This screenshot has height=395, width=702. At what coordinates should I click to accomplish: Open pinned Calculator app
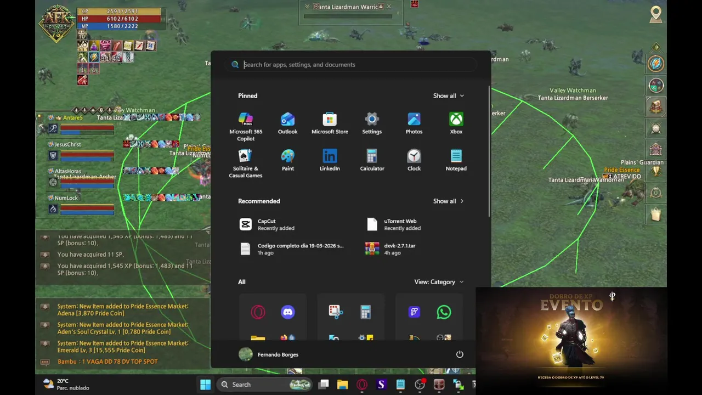click(372, 160)
